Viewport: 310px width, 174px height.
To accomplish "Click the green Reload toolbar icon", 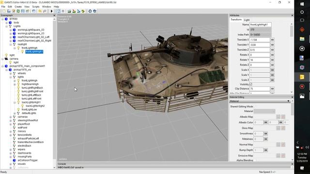I will pyautogui.click(x=18, y=11).
